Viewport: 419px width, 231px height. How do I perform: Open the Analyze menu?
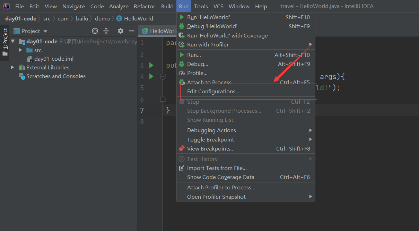point(119,7)
